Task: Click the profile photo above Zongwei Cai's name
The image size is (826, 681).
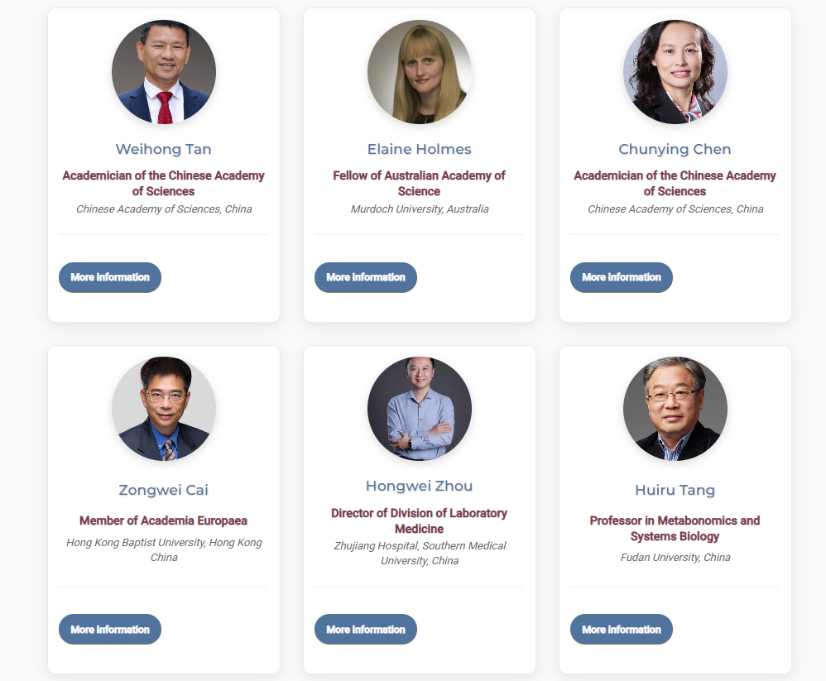Action: (x=164, y=409)
